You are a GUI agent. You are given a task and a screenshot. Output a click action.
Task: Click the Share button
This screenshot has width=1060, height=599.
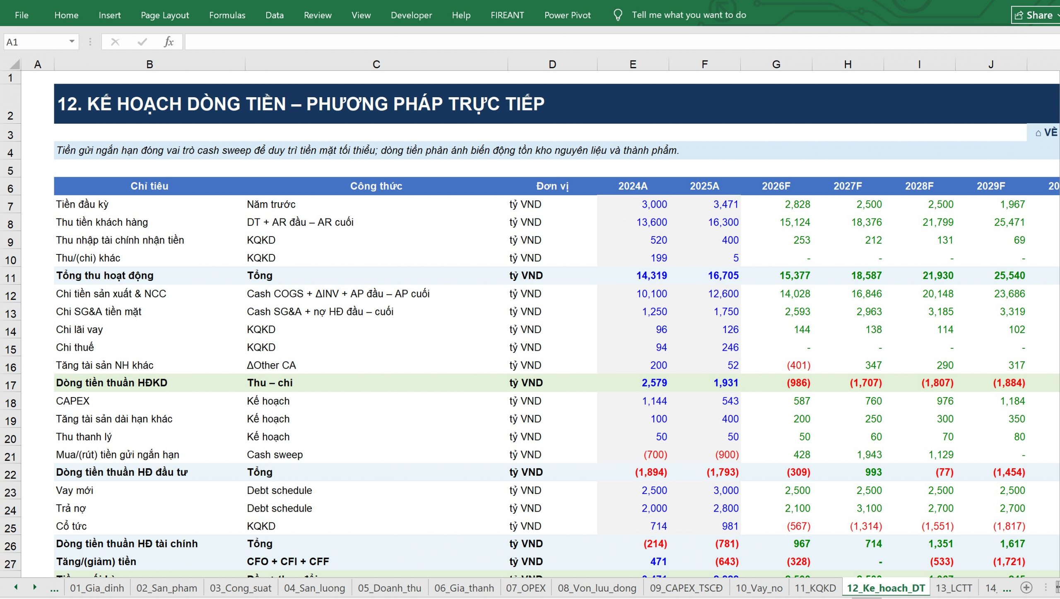click(x=1035, y=15)
